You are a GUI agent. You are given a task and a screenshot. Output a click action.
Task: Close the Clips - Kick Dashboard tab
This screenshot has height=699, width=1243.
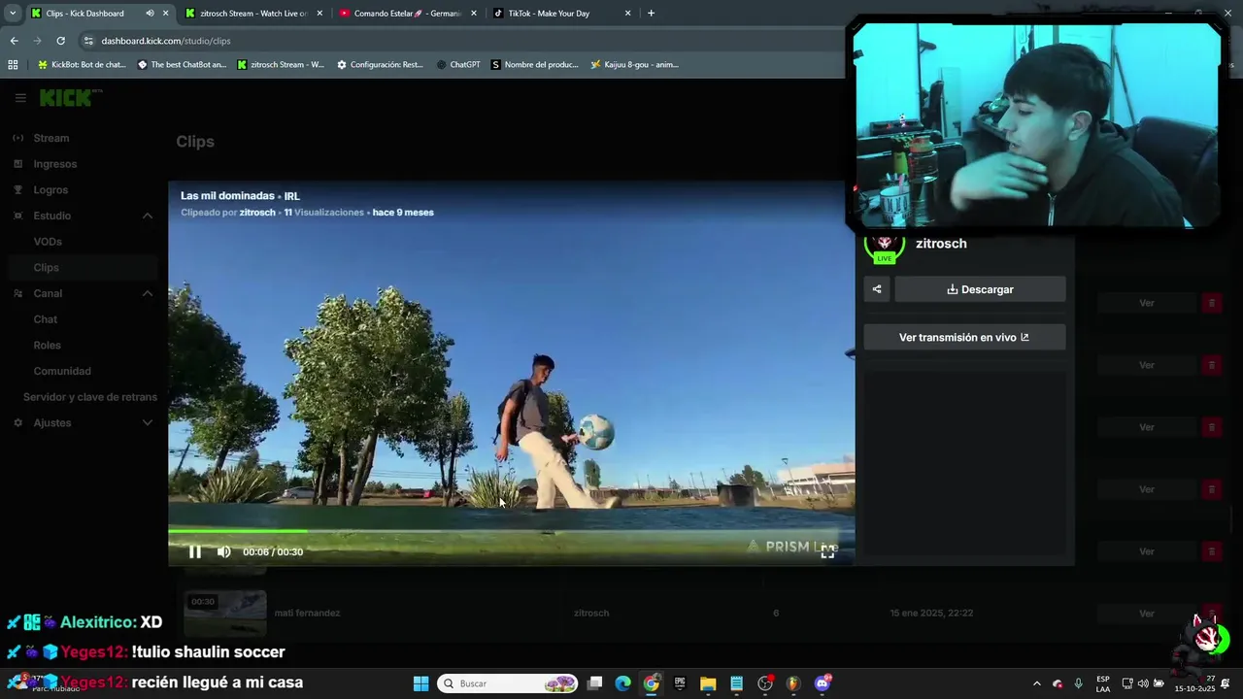165,14
